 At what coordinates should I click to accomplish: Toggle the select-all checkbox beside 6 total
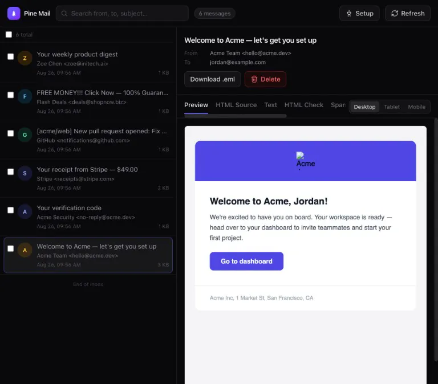click(x=9, y=34)
